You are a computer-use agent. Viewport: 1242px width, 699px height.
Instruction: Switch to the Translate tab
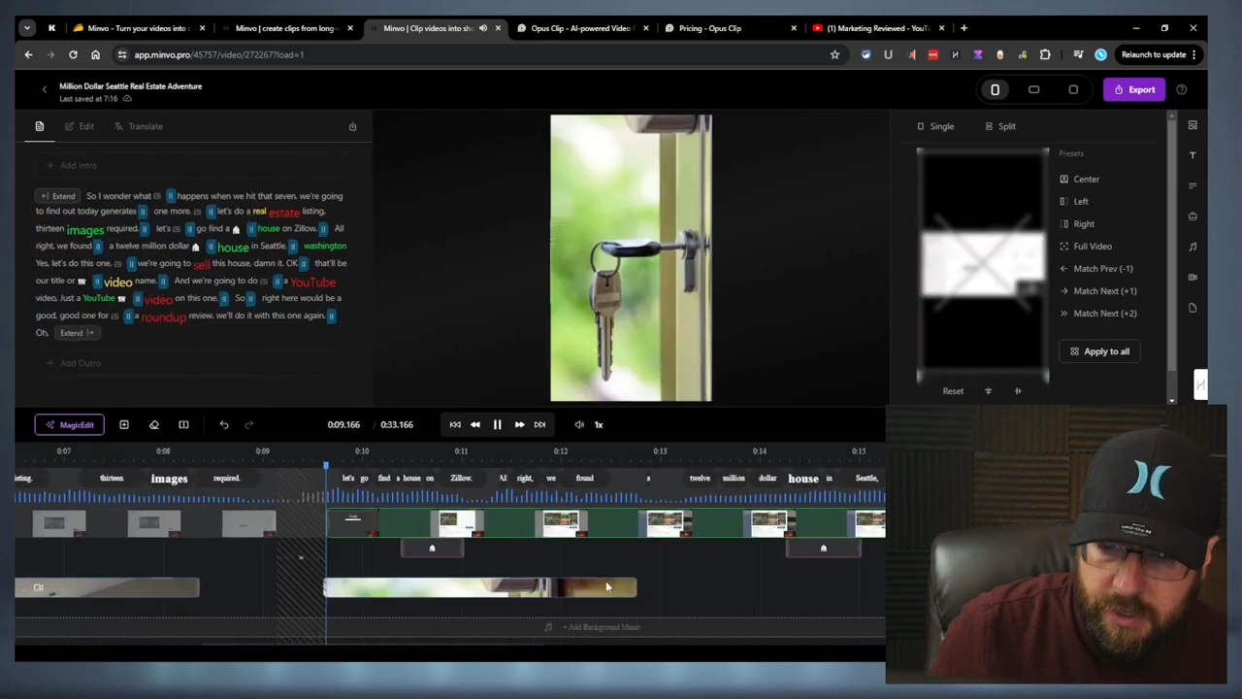click(x=138, y=126)
